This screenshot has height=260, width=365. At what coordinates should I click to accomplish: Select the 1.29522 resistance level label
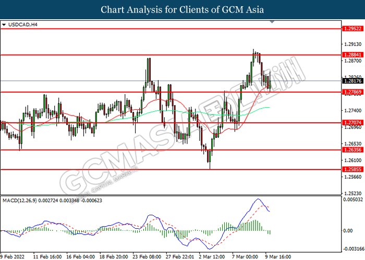tap(353, 29)
